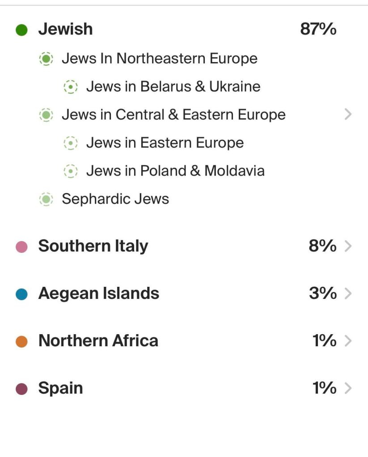Open the Spain row chevron
Image resolution: width=368 pixels, height=457 pixels.
click(x=348, y=389)
